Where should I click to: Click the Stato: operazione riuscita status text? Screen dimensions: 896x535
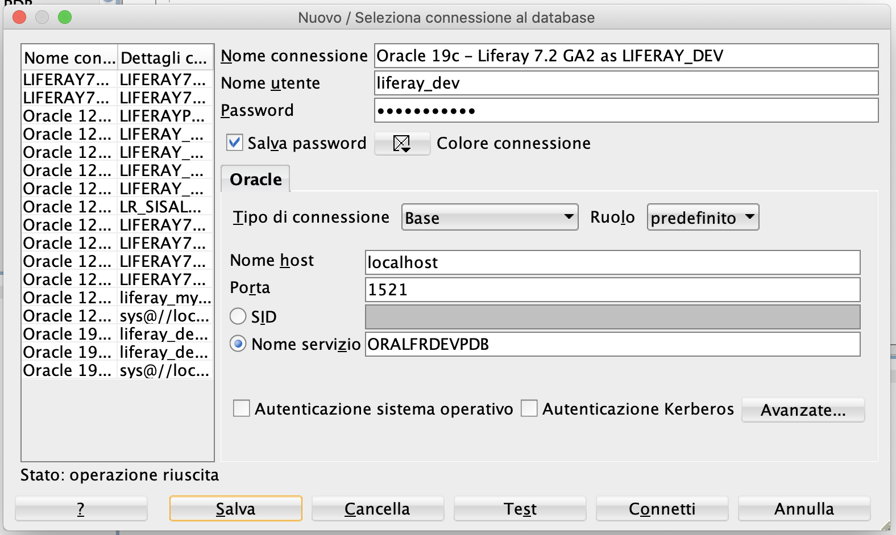(x=119, y=475)
